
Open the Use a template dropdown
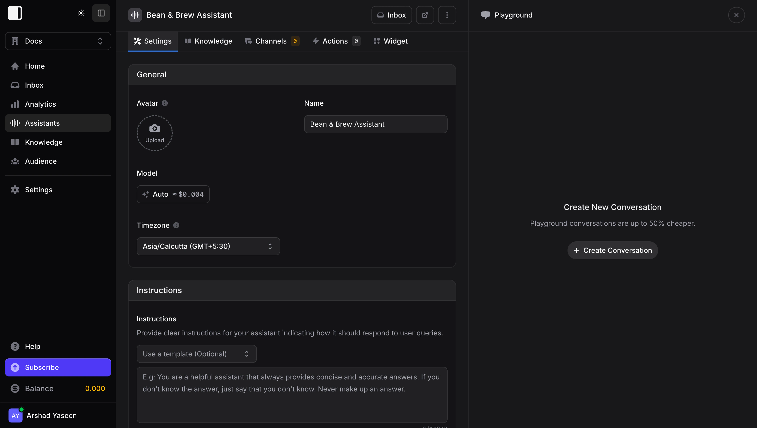(x=196, y=354)
